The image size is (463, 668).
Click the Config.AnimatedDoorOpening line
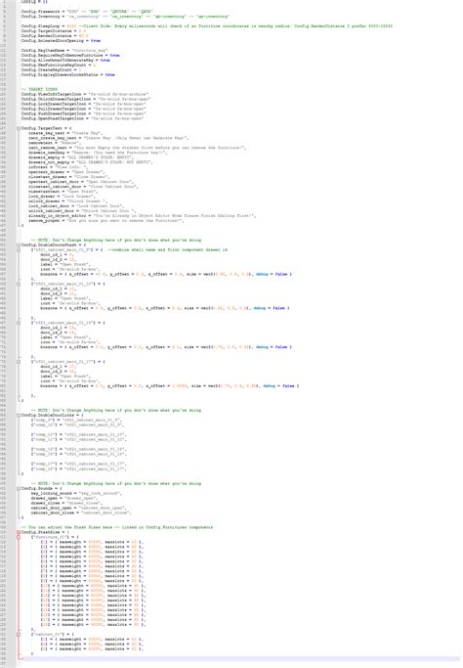click(61, 40)
